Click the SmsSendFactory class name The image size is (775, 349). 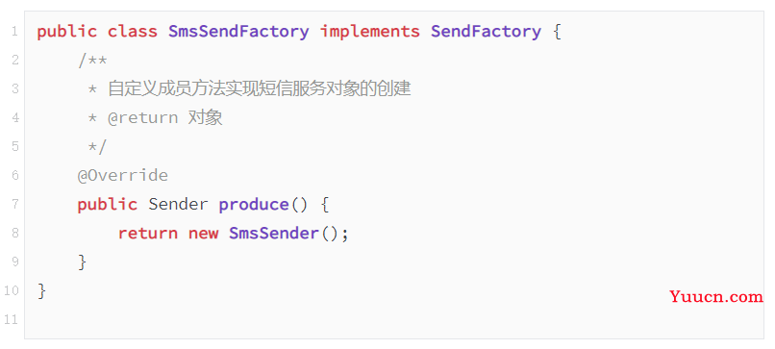(238, 32)
